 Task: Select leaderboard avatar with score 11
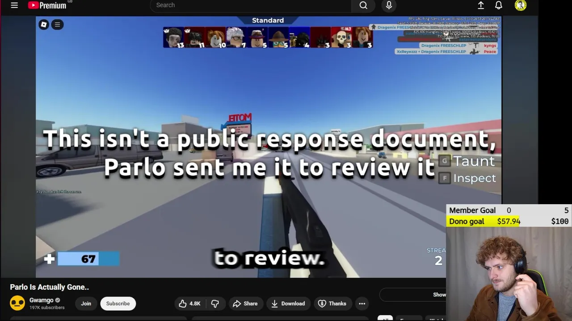point(195,37)
